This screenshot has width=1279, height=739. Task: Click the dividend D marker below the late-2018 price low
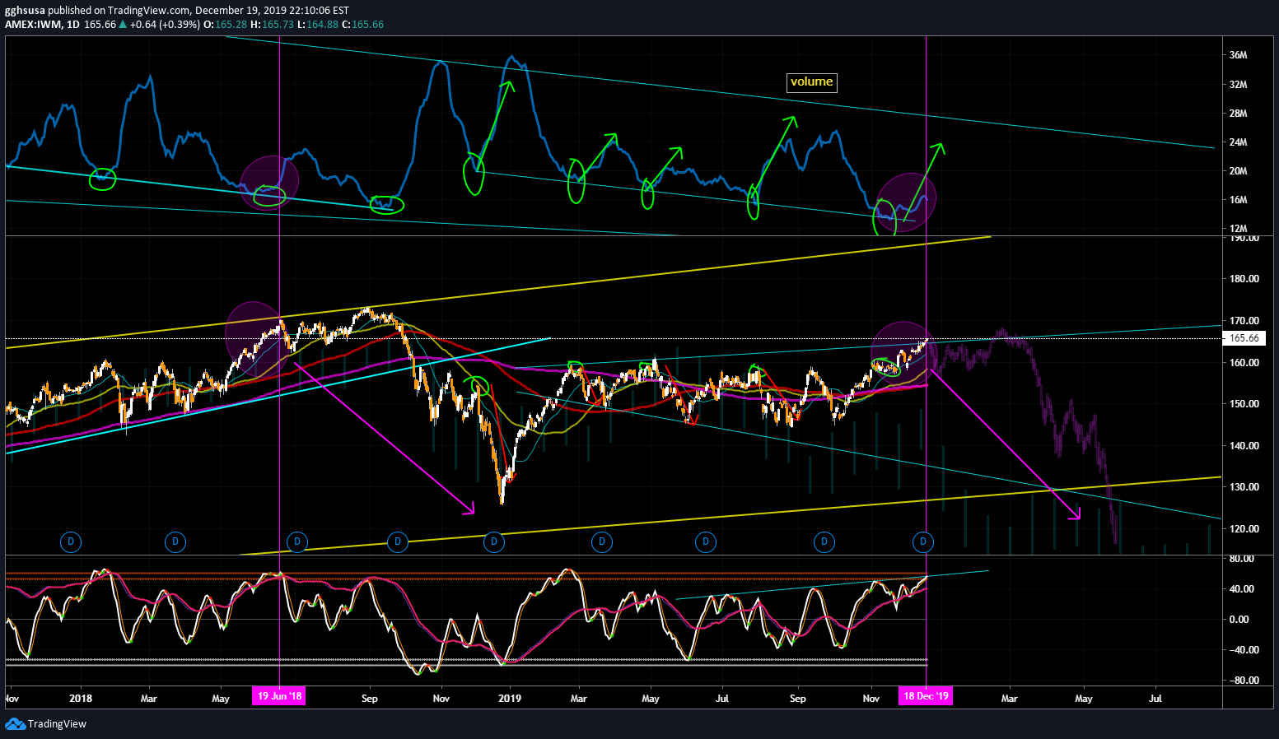(494, 541)
